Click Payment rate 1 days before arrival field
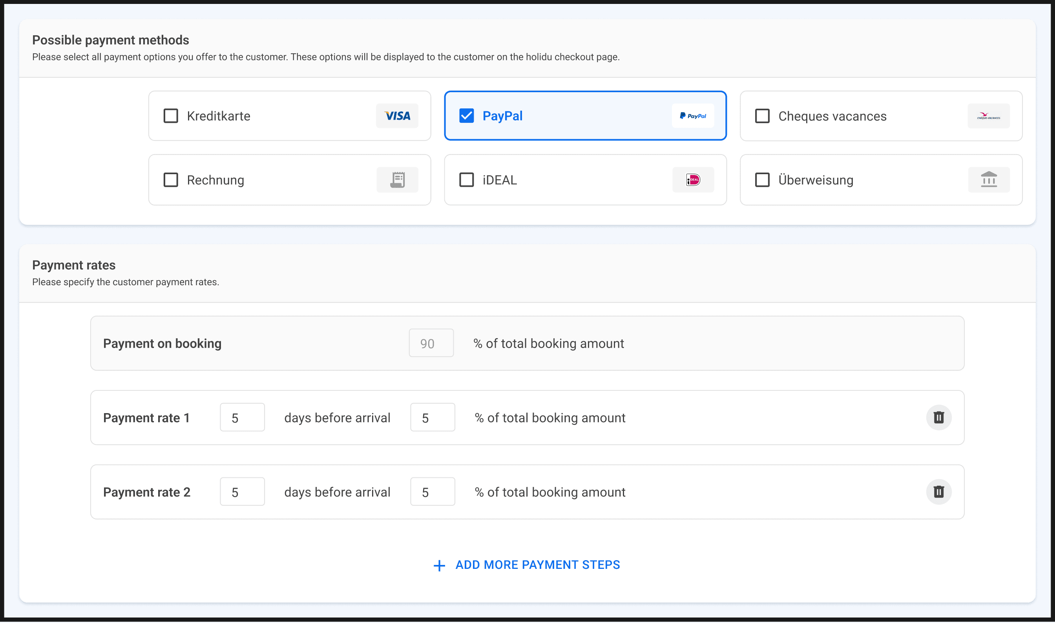Viewport: 1055px width, 623px height. pos(242,417)
